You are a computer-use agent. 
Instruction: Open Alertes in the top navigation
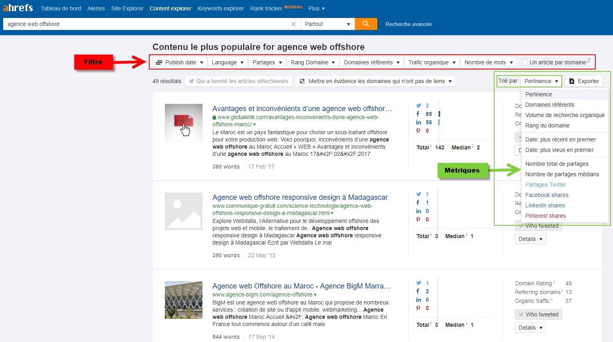(96, 8)
